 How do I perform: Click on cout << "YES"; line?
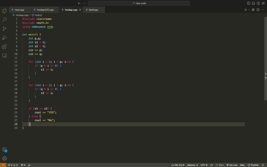click(x=45, y=112)
